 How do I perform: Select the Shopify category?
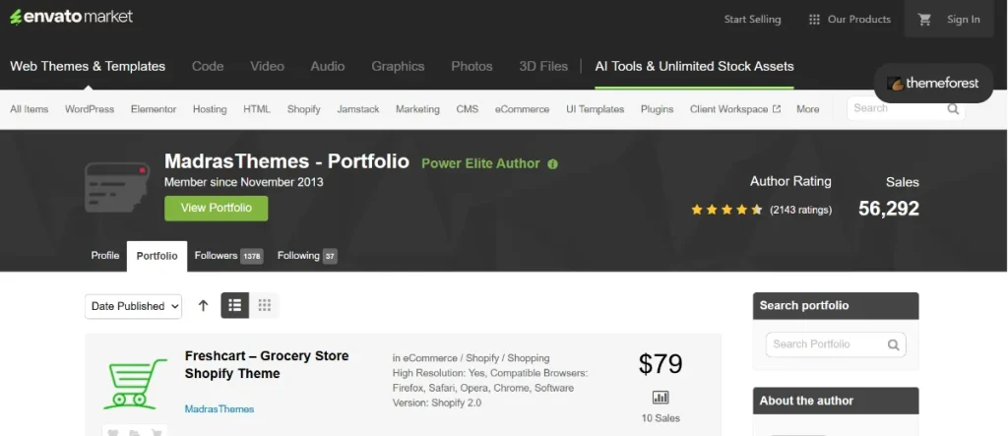[303, 109]
